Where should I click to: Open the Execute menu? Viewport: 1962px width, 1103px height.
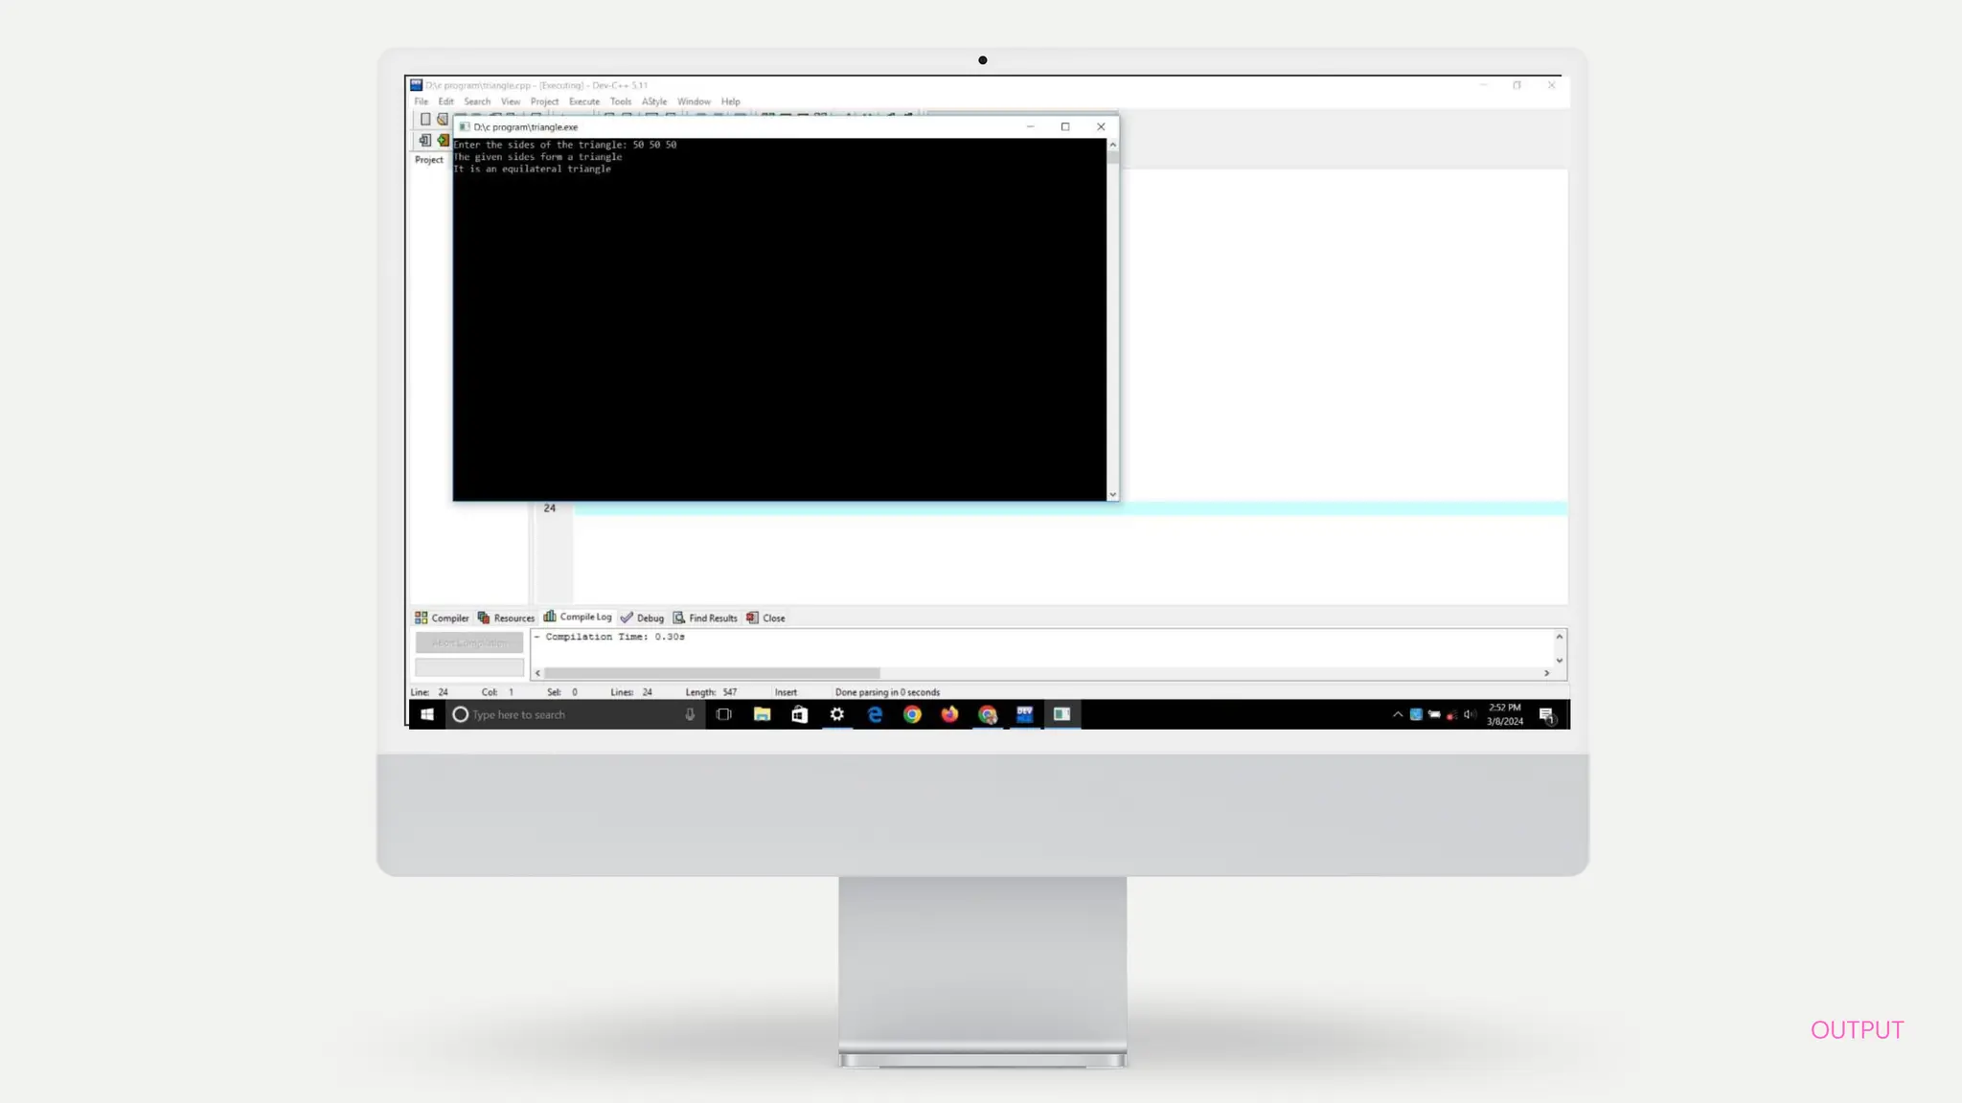[583, 101]
